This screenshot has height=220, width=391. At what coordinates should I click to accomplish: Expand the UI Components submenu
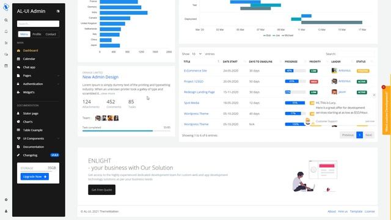point(59,139)
